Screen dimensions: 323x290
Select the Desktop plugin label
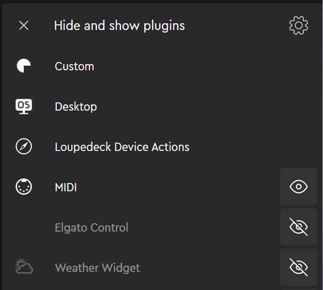[x=76, y=106]
